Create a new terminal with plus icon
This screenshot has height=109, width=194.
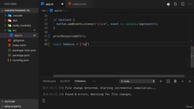tap(161, 81)
